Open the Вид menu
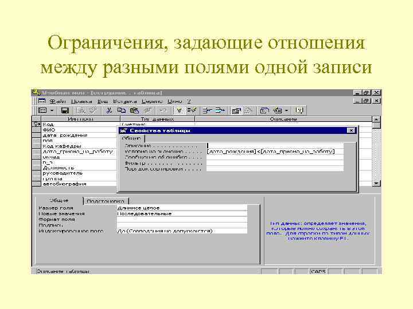Viewport: 413px width, 309px height. (x=103, y=101)
